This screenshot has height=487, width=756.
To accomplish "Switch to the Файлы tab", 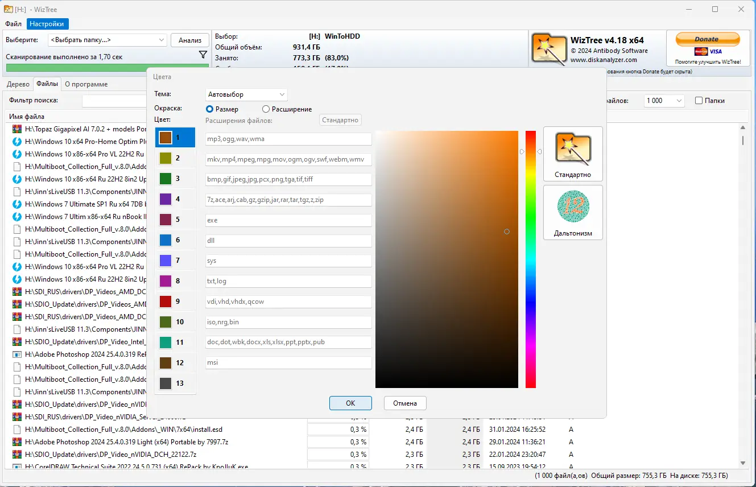I will 47,84.
